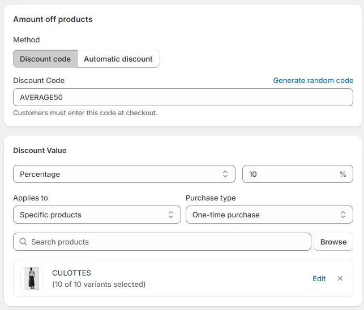This screenshot has width=364, height=310.
Task: Switch to Automatic discount method
Action: pos(118,59)
